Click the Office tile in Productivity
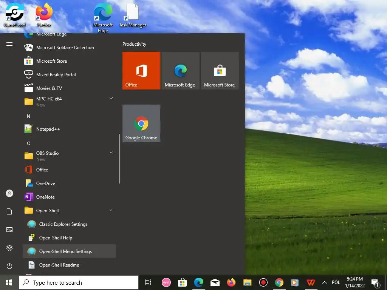The image size is (387, 290). point(141,71)
